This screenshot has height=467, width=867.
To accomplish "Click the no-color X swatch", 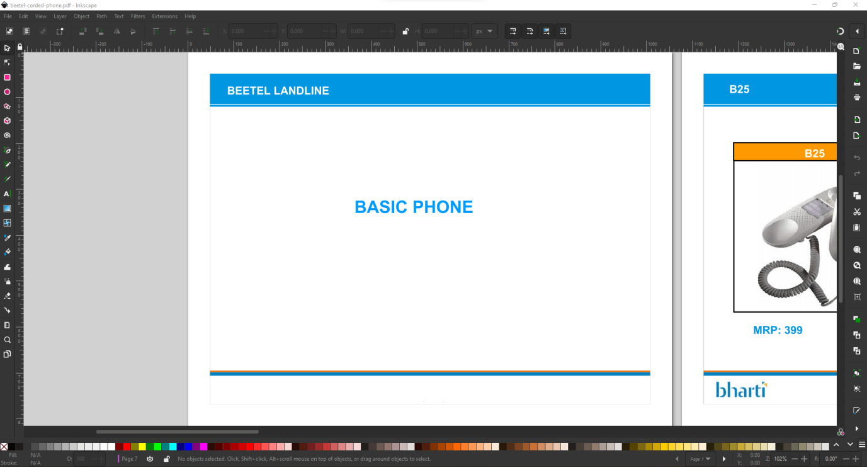I will 4,446.
